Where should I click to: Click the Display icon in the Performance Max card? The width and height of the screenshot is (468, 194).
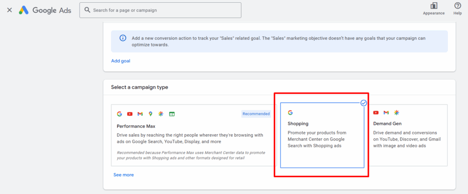pyautogui.click(x=172, y=114)
